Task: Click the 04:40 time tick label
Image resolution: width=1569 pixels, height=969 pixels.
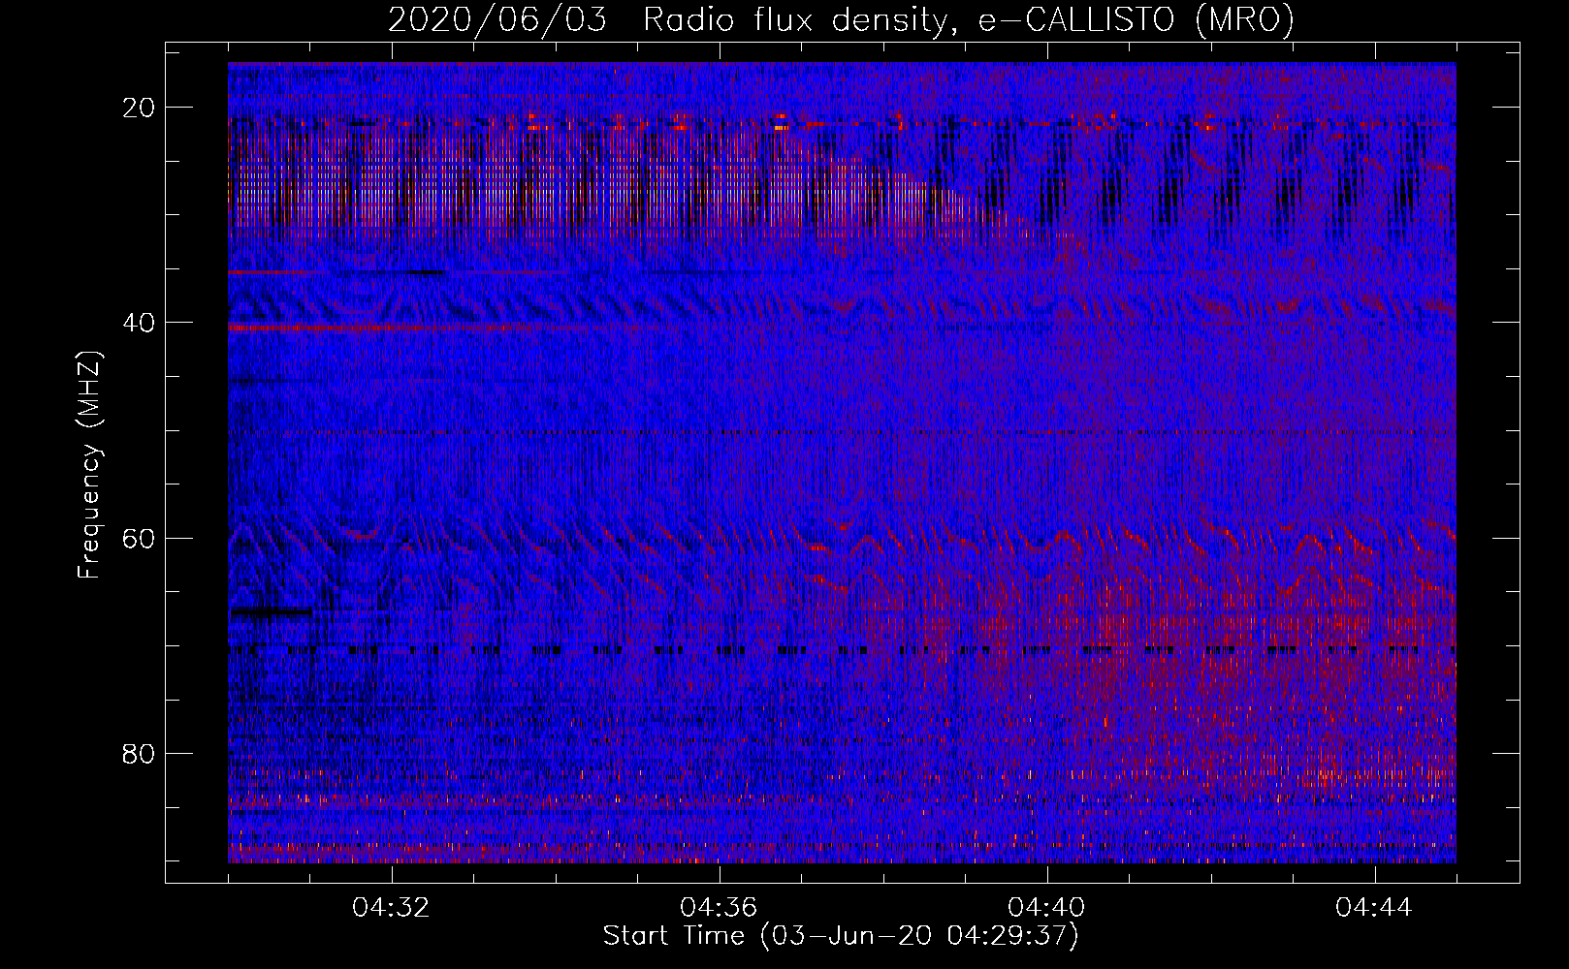Action: pyautogui.click(x=1047, y=908)
